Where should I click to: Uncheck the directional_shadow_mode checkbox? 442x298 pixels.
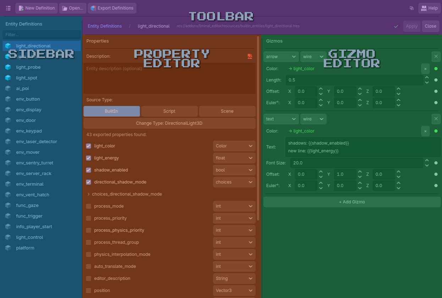coord(89,182)
